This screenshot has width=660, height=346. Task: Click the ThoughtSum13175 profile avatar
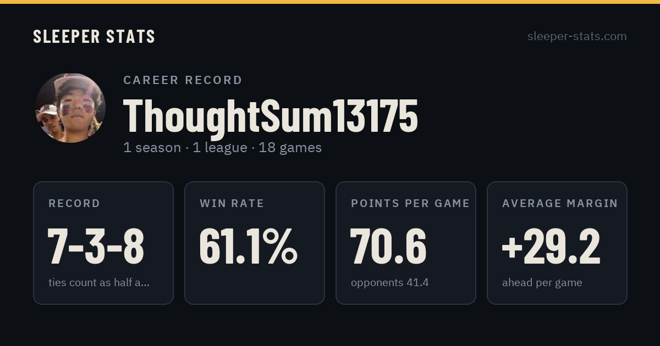pos(70,108)
